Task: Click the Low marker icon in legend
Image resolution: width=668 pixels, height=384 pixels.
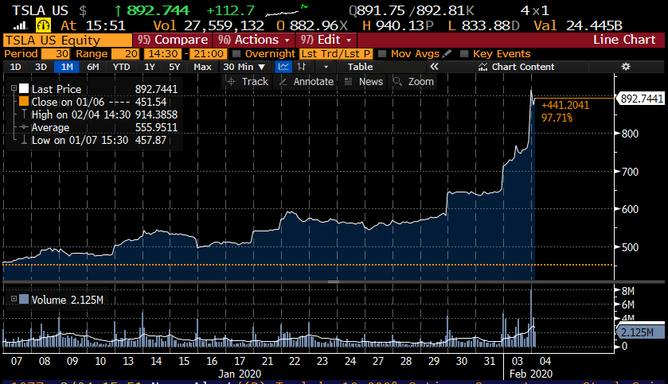Action: (24, 140)
